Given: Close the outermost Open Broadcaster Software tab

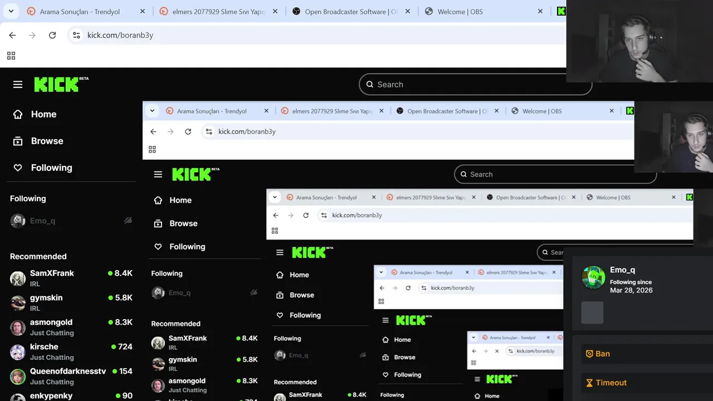Looking at the screenshot, I should (408, 11).
